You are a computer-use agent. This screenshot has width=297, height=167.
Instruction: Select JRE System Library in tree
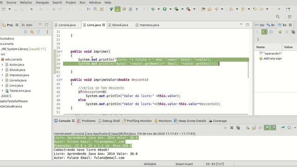23,49
